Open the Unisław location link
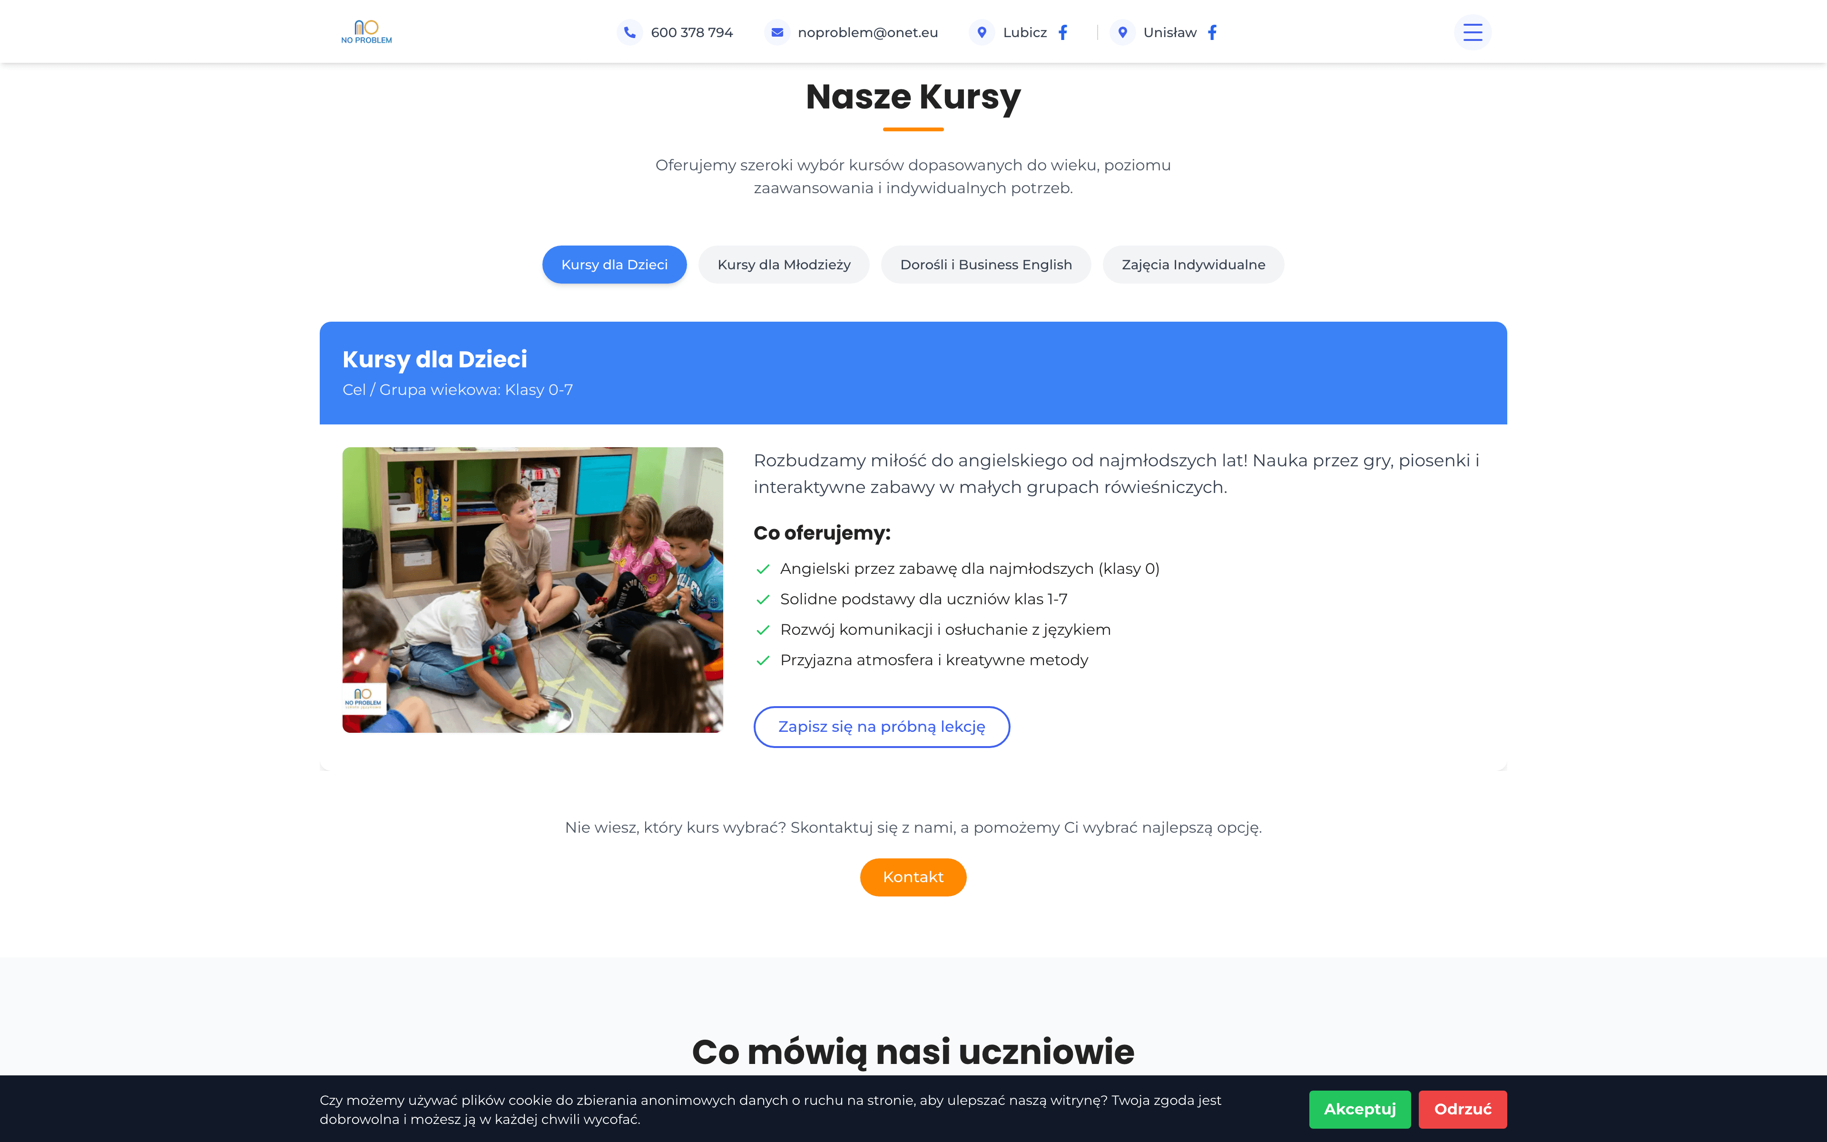The width and height of the screenshot is (1827, 1142). 1169,32
